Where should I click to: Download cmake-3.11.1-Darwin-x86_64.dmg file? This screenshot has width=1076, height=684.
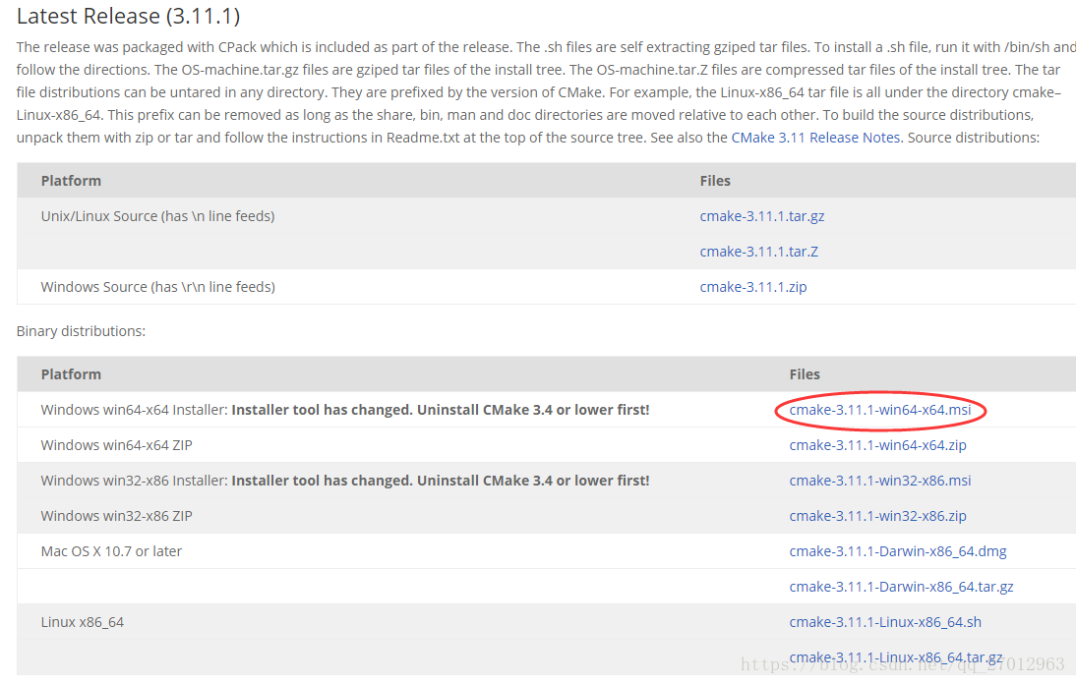pos(898,551)
